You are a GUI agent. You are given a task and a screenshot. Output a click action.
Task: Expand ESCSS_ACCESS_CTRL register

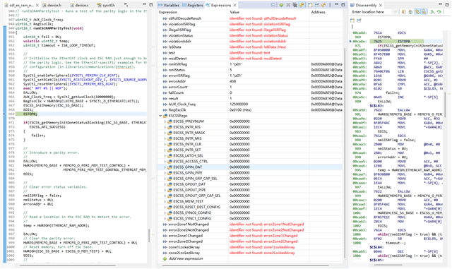[x=165, y=162]
